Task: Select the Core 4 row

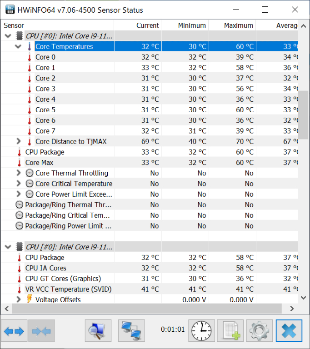Action: [150, 99]
